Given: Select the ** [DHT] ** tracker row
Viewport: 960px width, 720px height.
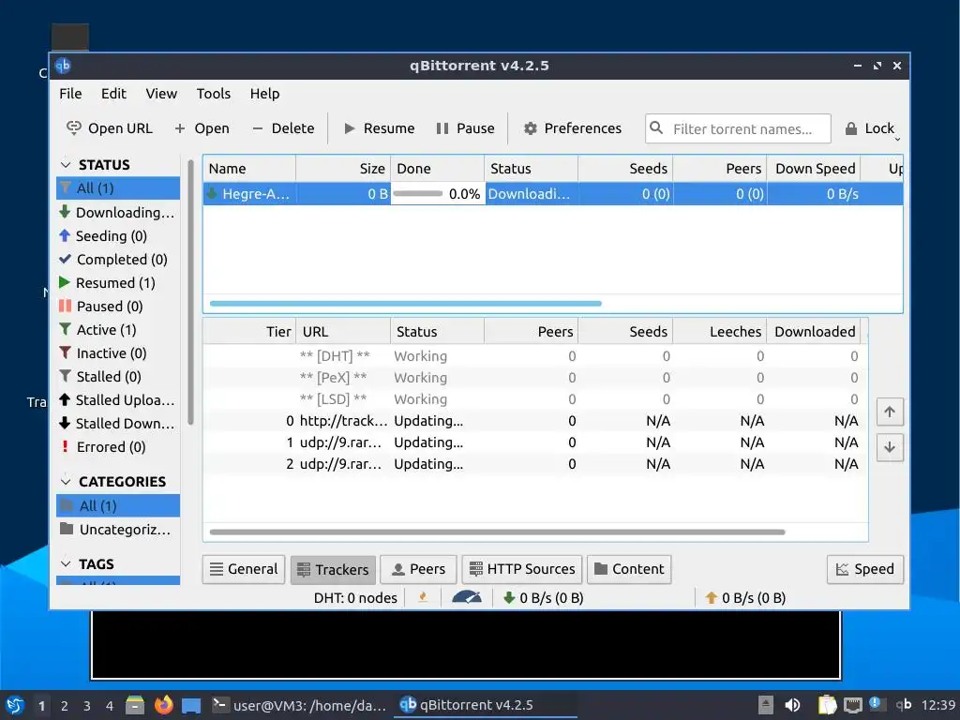Looking at the screenshot, I should 535,355.
